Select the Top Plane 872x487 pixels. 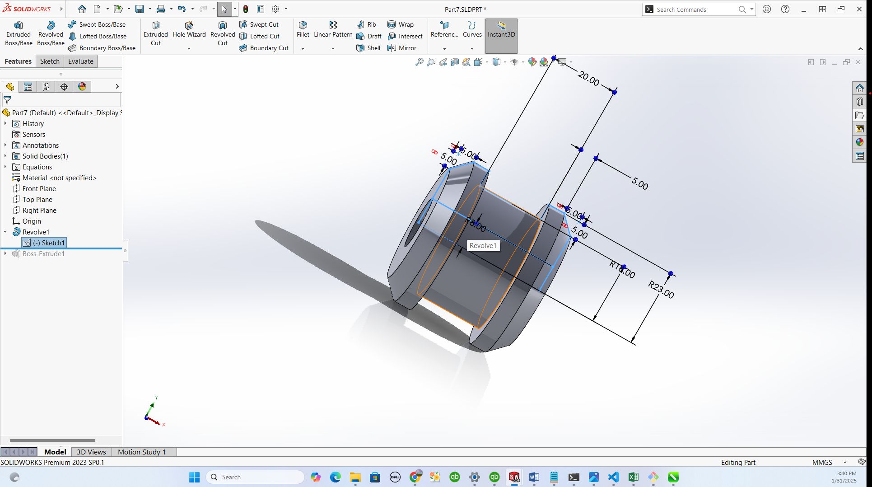point(33,200)
